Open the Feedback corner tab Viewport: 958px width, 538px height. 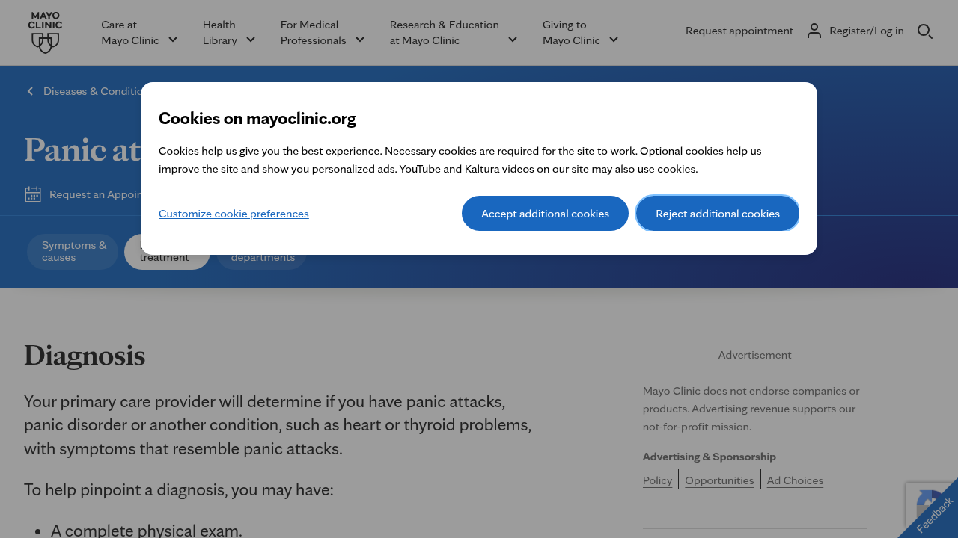pyautogui.click(x=933, y=513)
